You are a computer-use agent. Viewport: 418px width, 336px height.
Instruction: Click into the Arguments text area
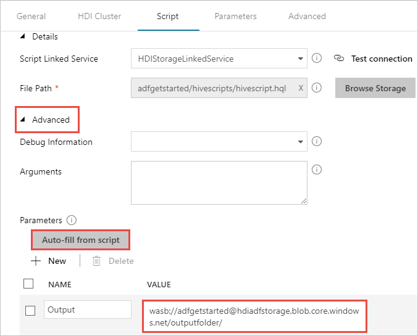point(219,182)
